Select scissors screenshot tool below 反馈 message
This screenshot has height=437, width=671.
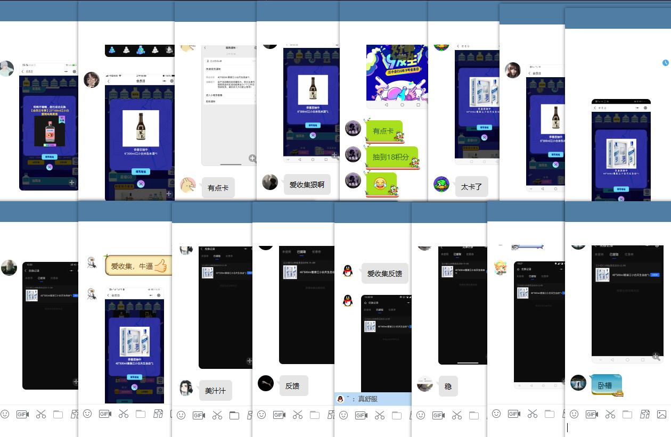tap(297, 415)
